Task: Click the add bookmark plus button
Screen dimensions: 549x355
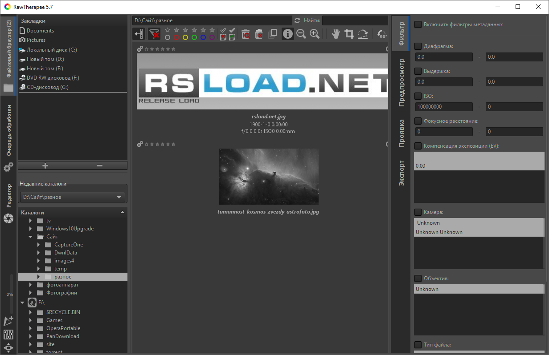Action: 45,165
